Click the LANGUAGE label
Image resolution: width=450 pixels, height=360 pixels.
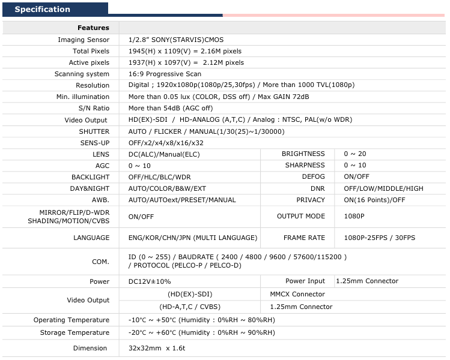coord(91,238)
